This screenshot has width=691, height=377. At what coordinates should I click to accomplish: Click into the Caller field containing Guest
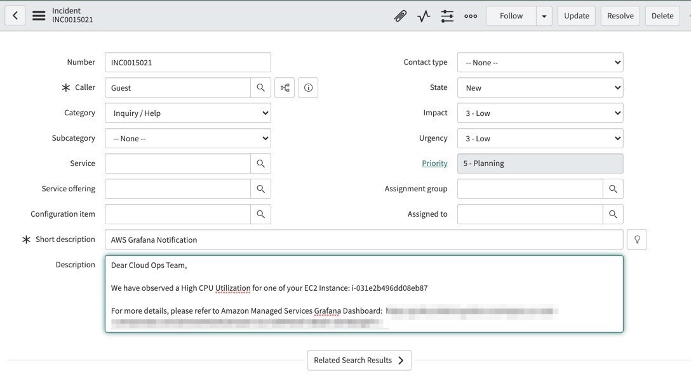point(178,87)
